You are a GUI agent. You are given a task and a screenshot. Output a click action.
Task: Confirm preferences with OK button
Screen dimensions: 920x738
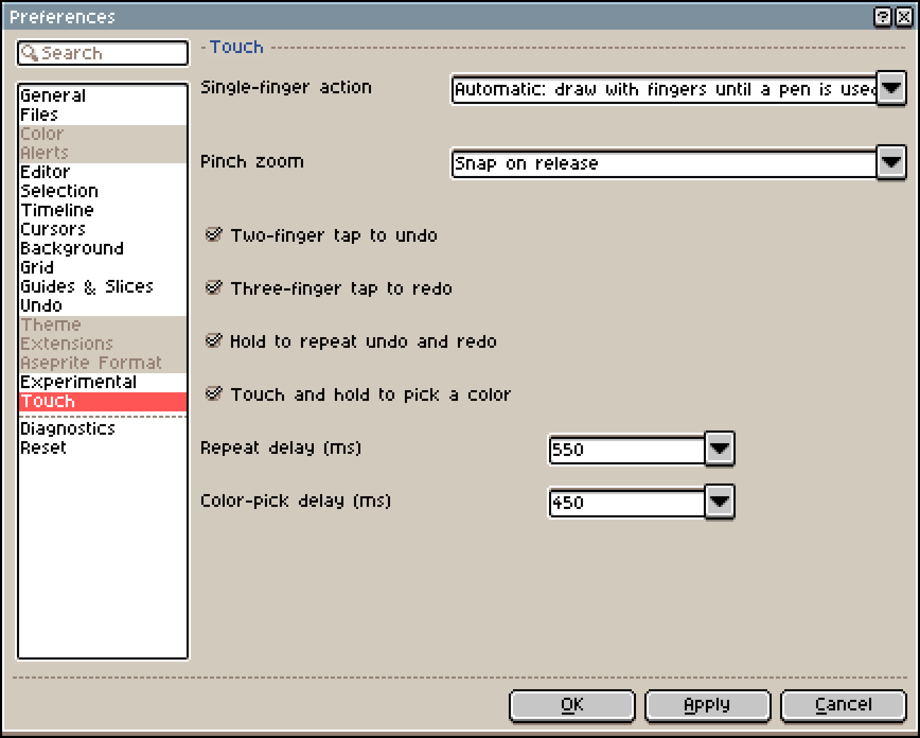(x=572, y=705)
